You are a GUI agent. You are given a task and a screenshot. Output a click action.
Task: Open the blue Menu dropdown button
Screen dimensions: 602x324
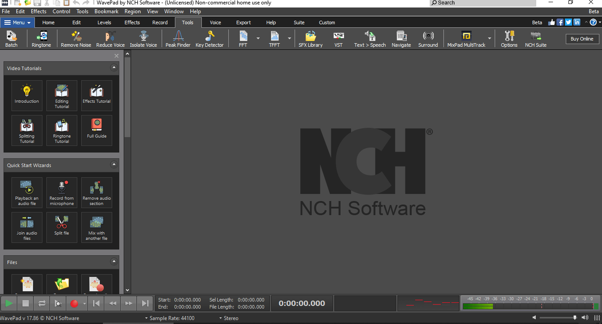[17, 22]
